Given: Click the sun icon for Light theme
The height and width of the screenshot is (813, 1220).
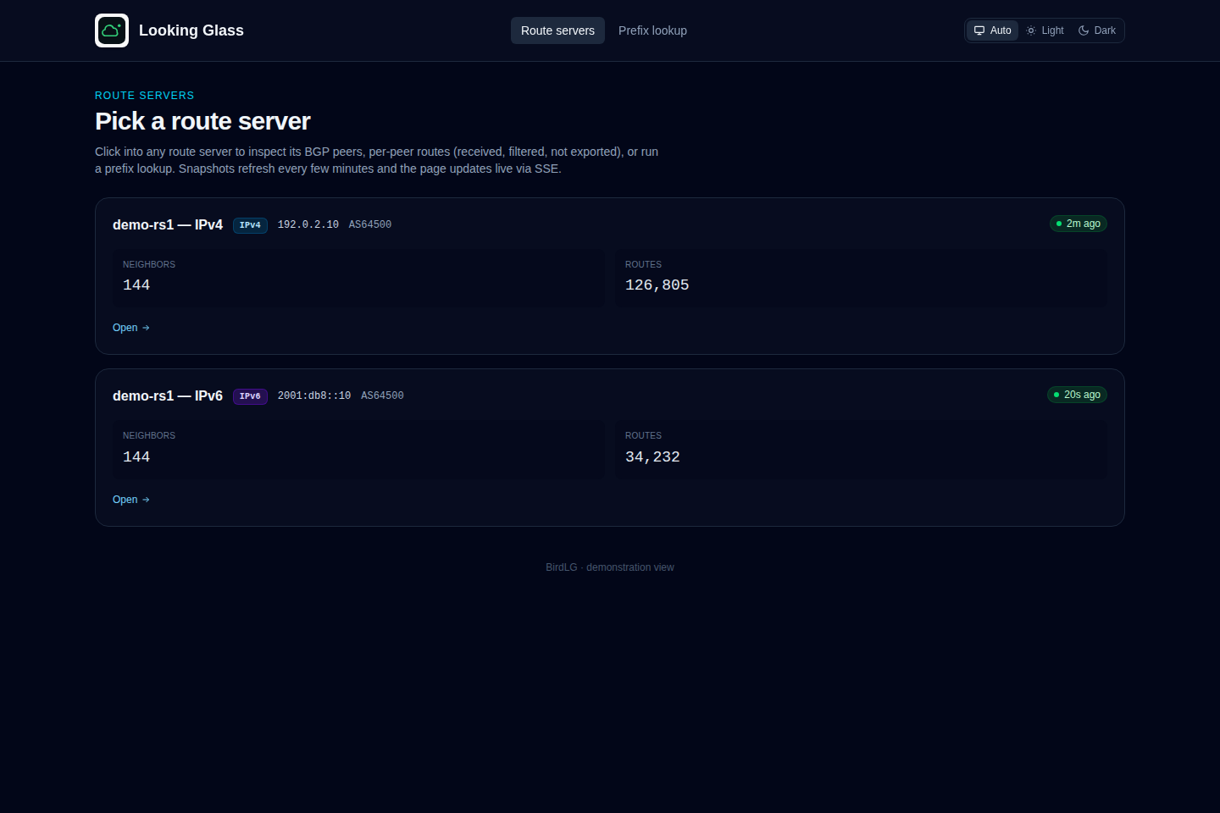Looking at the screenshot, I should [1031, 30].
